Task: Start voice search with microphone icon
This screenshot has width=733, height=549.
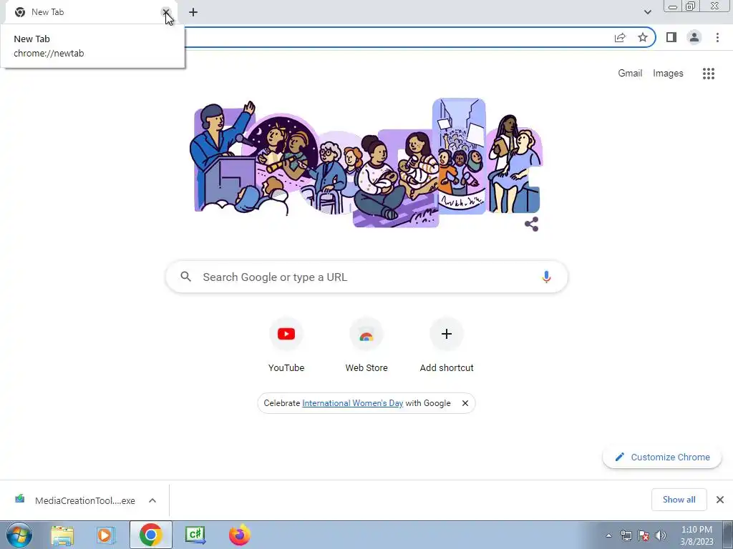Action: pyautogui.click(x=546, y=277)
